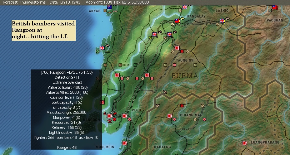Click the Hex: 62 5 coordinate readout
This screenshot has width=290, height=155.
pos(121,2)
